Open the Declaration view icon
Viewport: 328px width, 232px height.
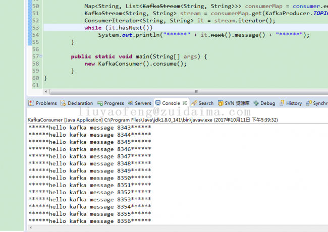click(x=63, y=103)
